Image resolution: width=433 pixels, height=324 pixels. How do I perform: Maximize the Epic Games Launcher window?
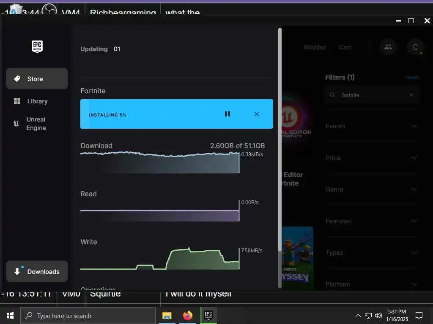(411, 21)
